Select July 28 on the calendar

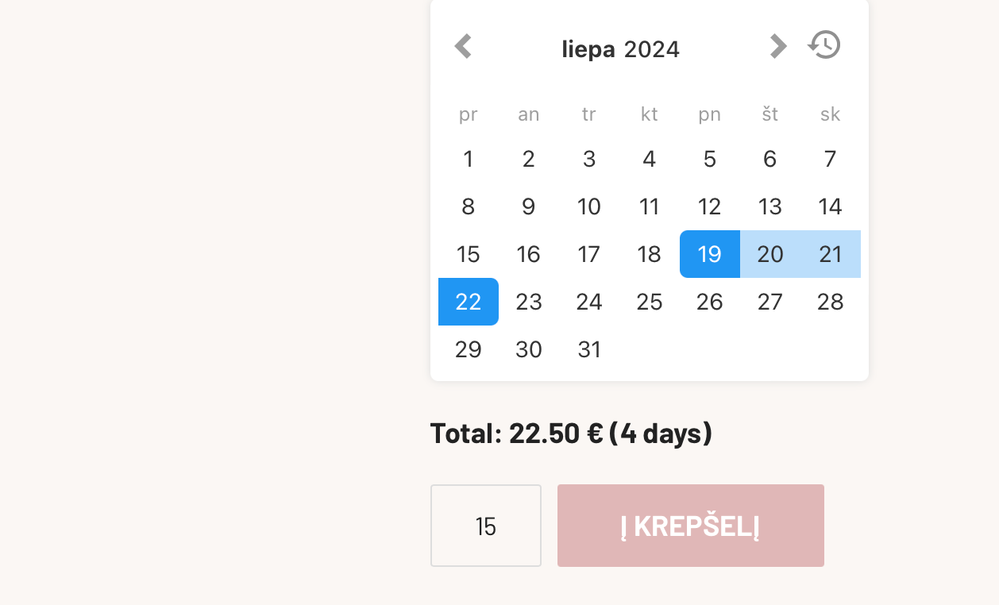pos(831,302)
